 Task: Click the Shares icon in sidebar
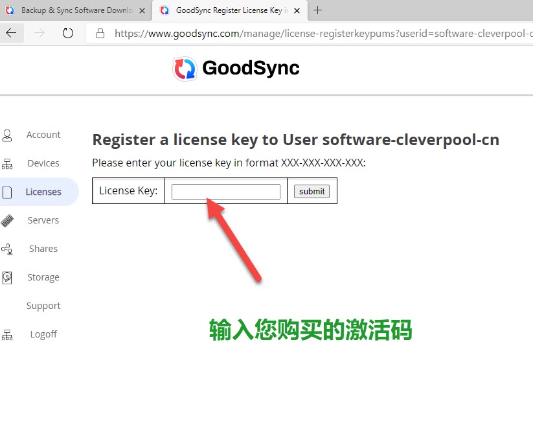tap(7, 249)
